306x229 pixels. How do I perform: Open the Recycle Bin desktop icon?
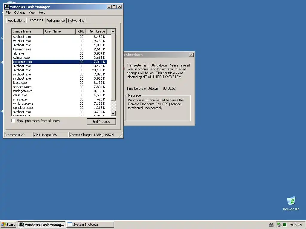pyautogui.click(x=291, y=203)
